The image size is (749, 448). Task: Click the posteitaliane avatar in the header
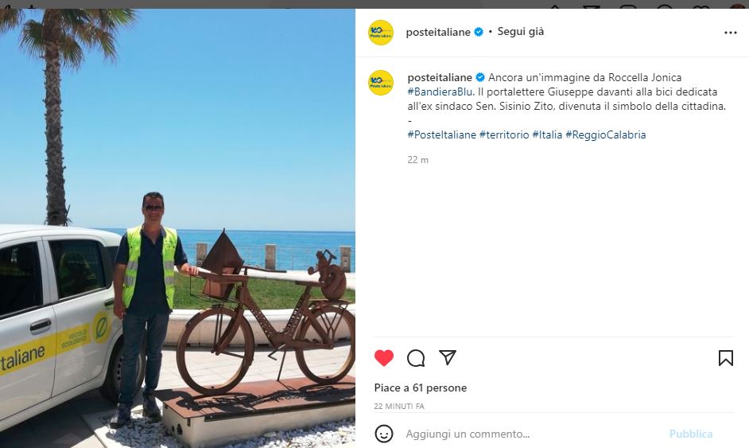[381, 33]
